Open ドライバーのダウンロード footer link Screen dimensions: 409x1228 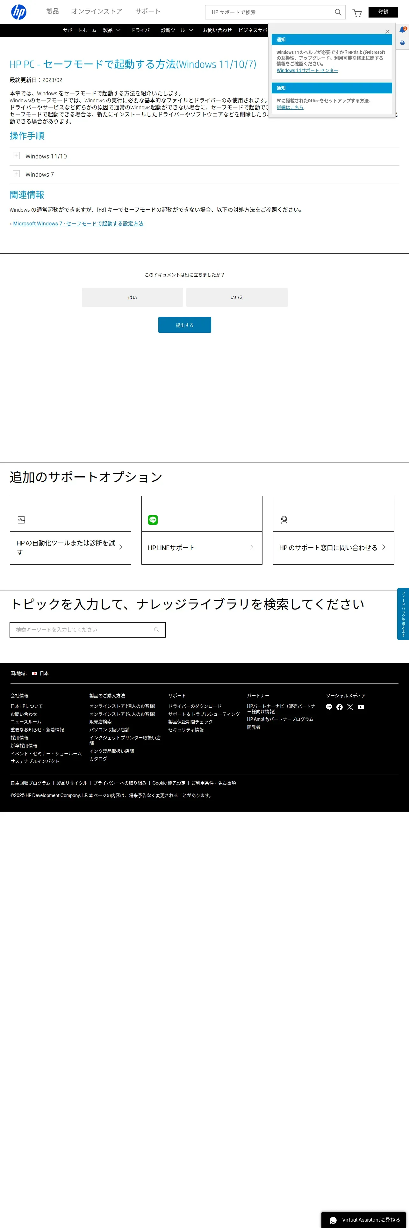point(195,706)
